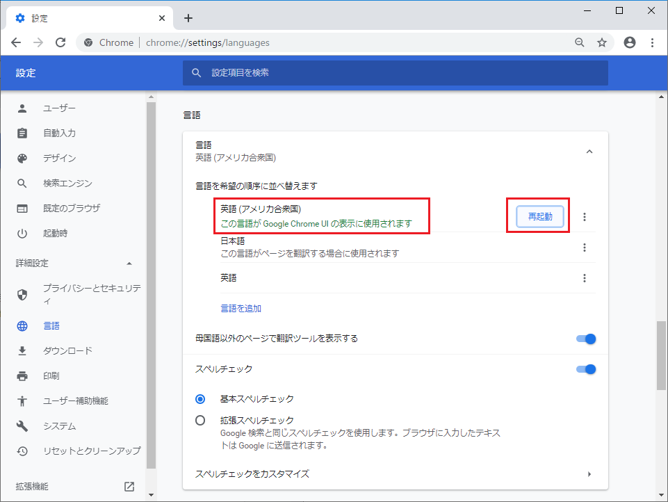Close the 設定 tab
This screenshot has height=502, width=668.
162,18
